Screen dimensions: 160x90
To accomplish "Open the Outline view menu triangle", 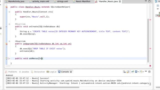I will (x=158, y=9).
